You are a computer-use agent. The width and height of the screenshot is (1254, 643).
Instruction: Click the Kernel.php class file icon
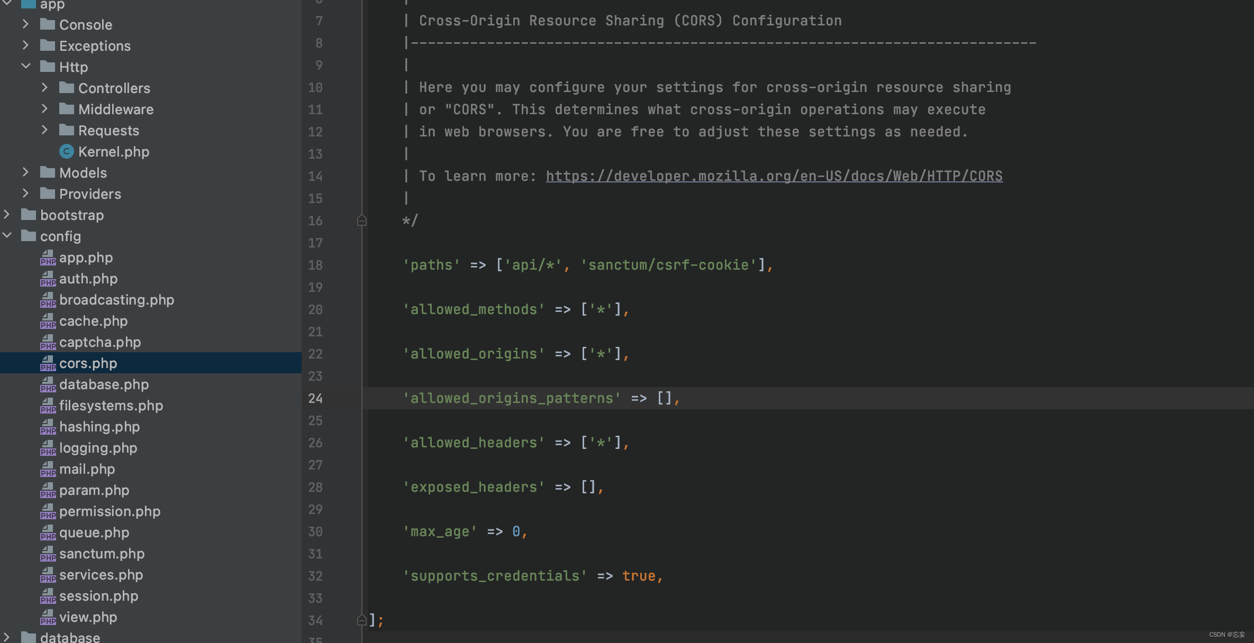coord(66,152)
